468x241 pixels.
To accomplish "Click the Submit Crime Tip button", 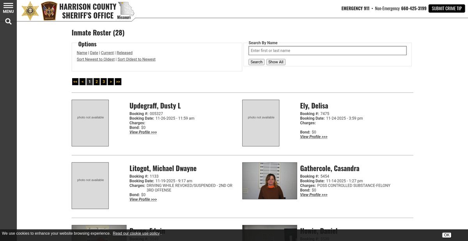I will click(x=447, y=9).
